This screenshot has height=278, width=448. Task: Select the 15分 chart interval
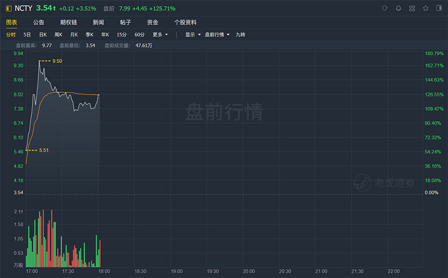(122, 35)
